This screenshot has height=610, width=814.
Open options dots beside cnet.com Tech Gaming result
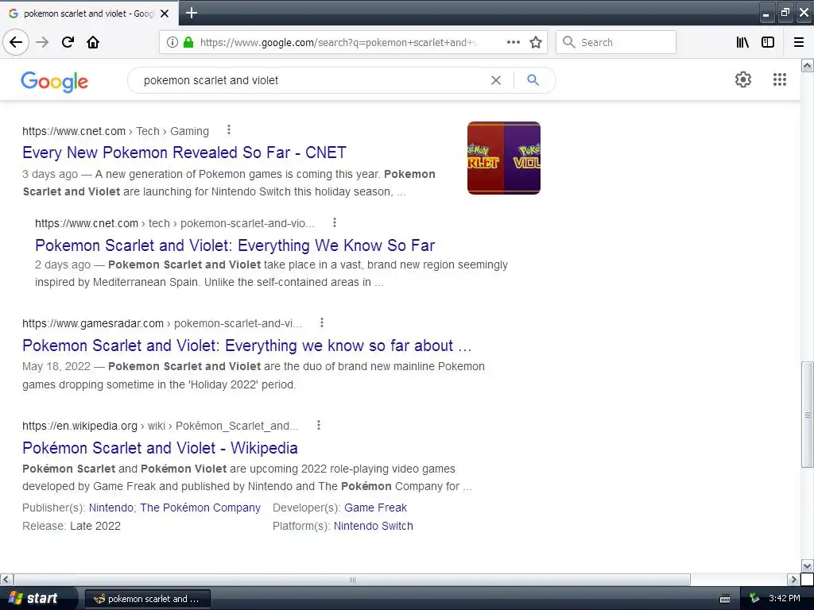coord(228,129)
